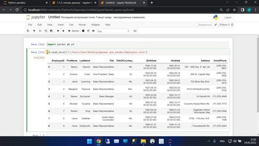Click the pencil edit-mode indicator icon
This screenshot has height=146, width=259.
coord(216,25)
